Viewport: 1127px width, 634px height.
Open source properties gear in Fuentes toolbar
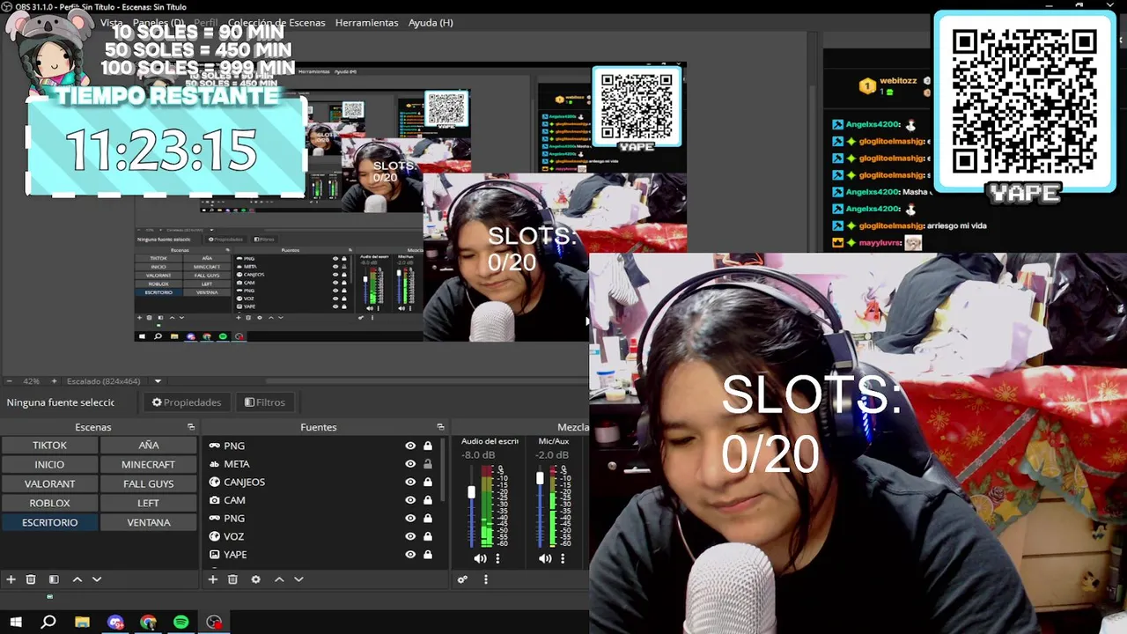coord(255,579)
